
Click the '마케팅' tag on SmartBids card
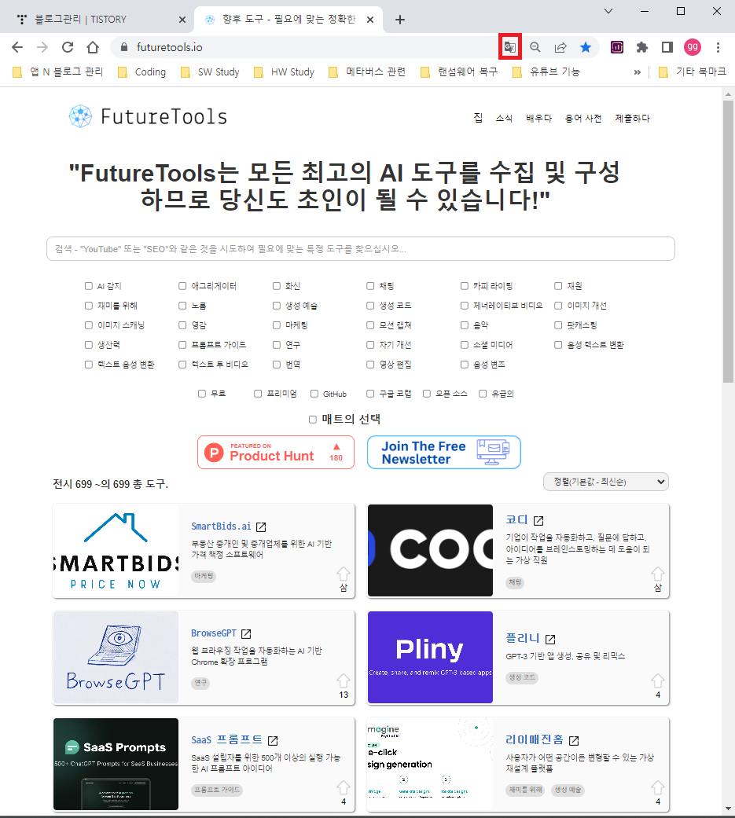[x=204, y=576]
